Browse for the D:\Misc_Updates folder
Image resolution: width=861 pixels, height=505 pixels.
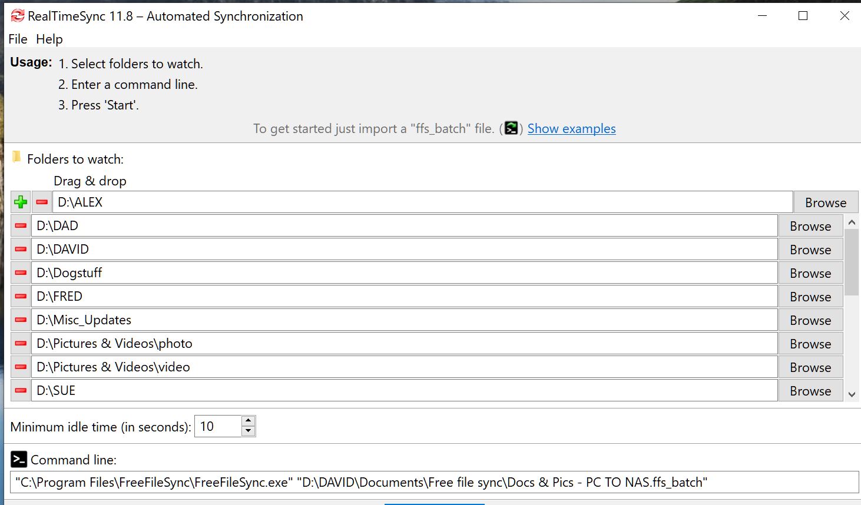point(810,320)
